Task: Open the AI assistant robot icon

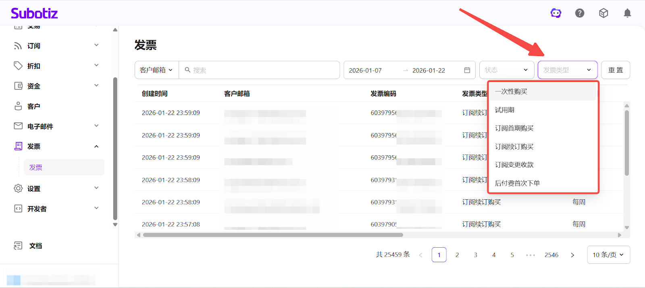Action: pyautogui.click(x=556, y=13)
